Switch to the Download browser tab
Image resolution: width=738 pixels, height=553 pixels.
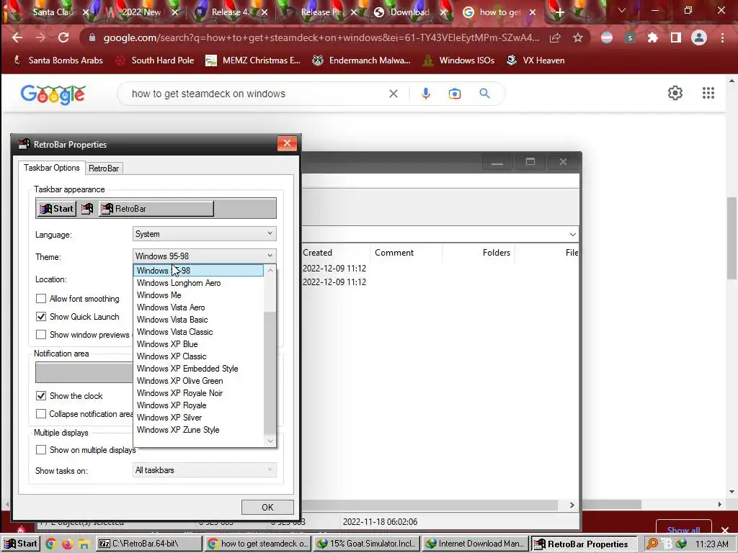click(x=408, y=12)
